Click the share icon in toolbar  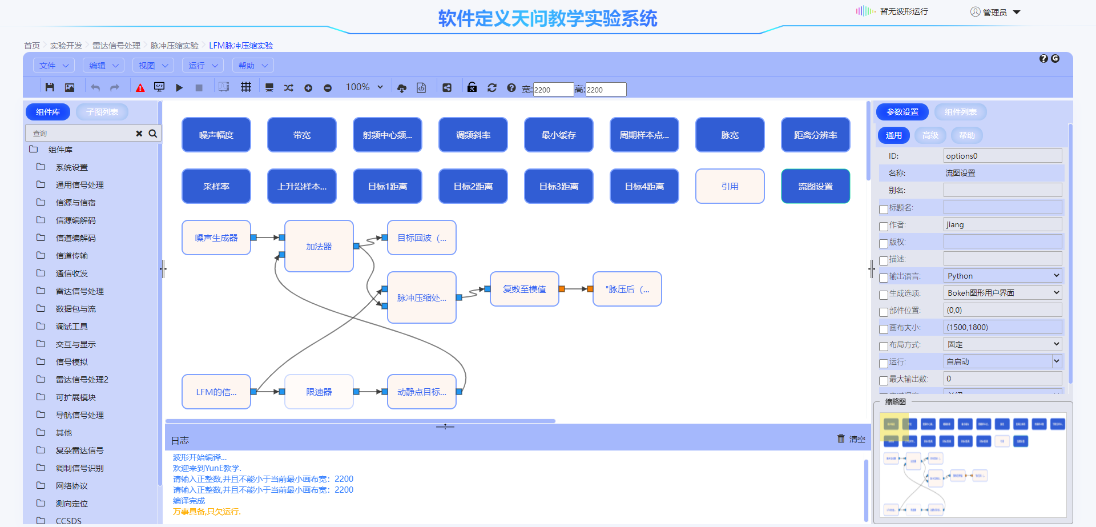coord(447,88)
